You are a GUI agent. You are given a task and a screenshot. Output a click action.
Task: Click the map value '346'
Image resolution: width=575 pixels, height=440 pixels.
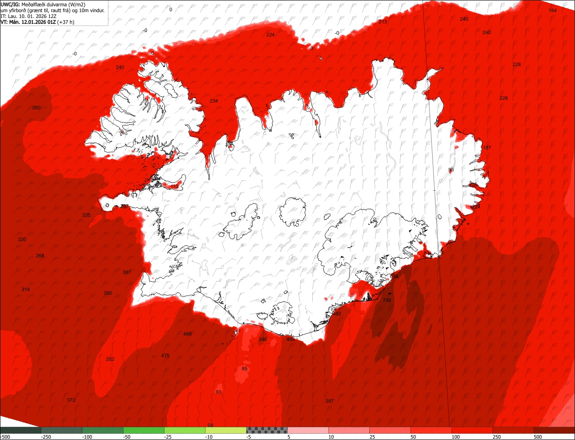pos(263,339)
